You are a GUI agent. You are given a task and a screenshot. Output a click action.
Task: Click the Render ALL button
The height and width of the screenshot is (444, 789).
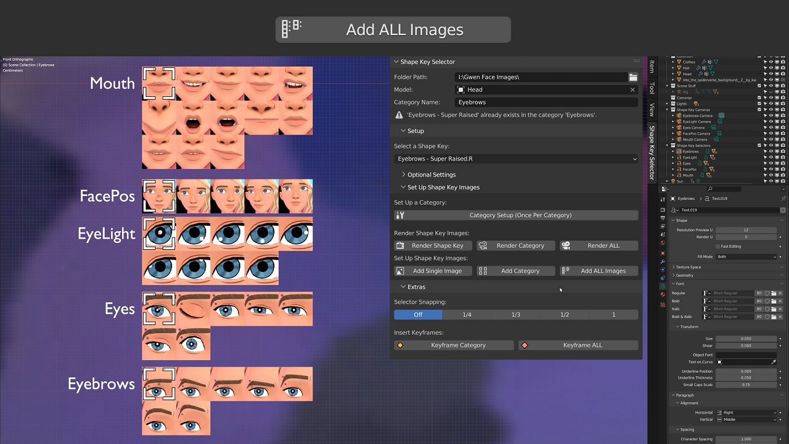[599, 245]
